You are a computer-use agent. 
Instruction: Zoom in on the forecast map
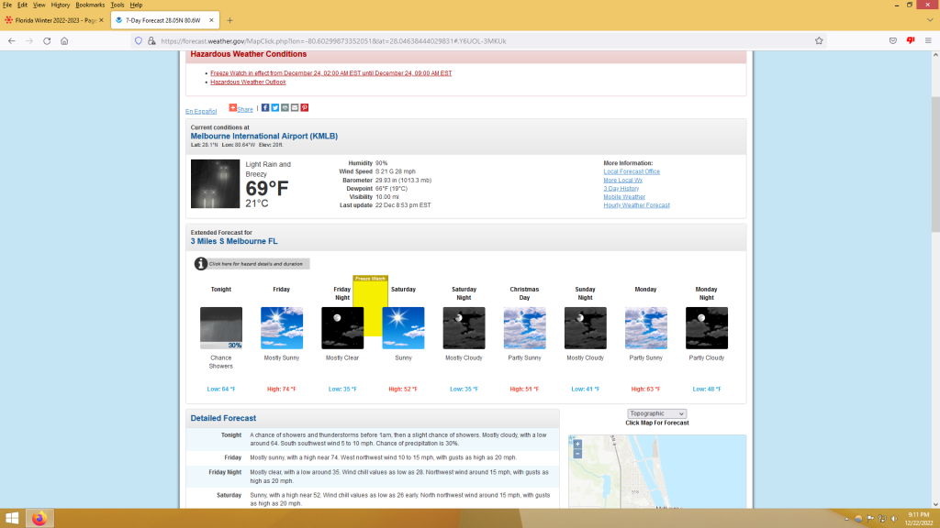click(577, 445)
